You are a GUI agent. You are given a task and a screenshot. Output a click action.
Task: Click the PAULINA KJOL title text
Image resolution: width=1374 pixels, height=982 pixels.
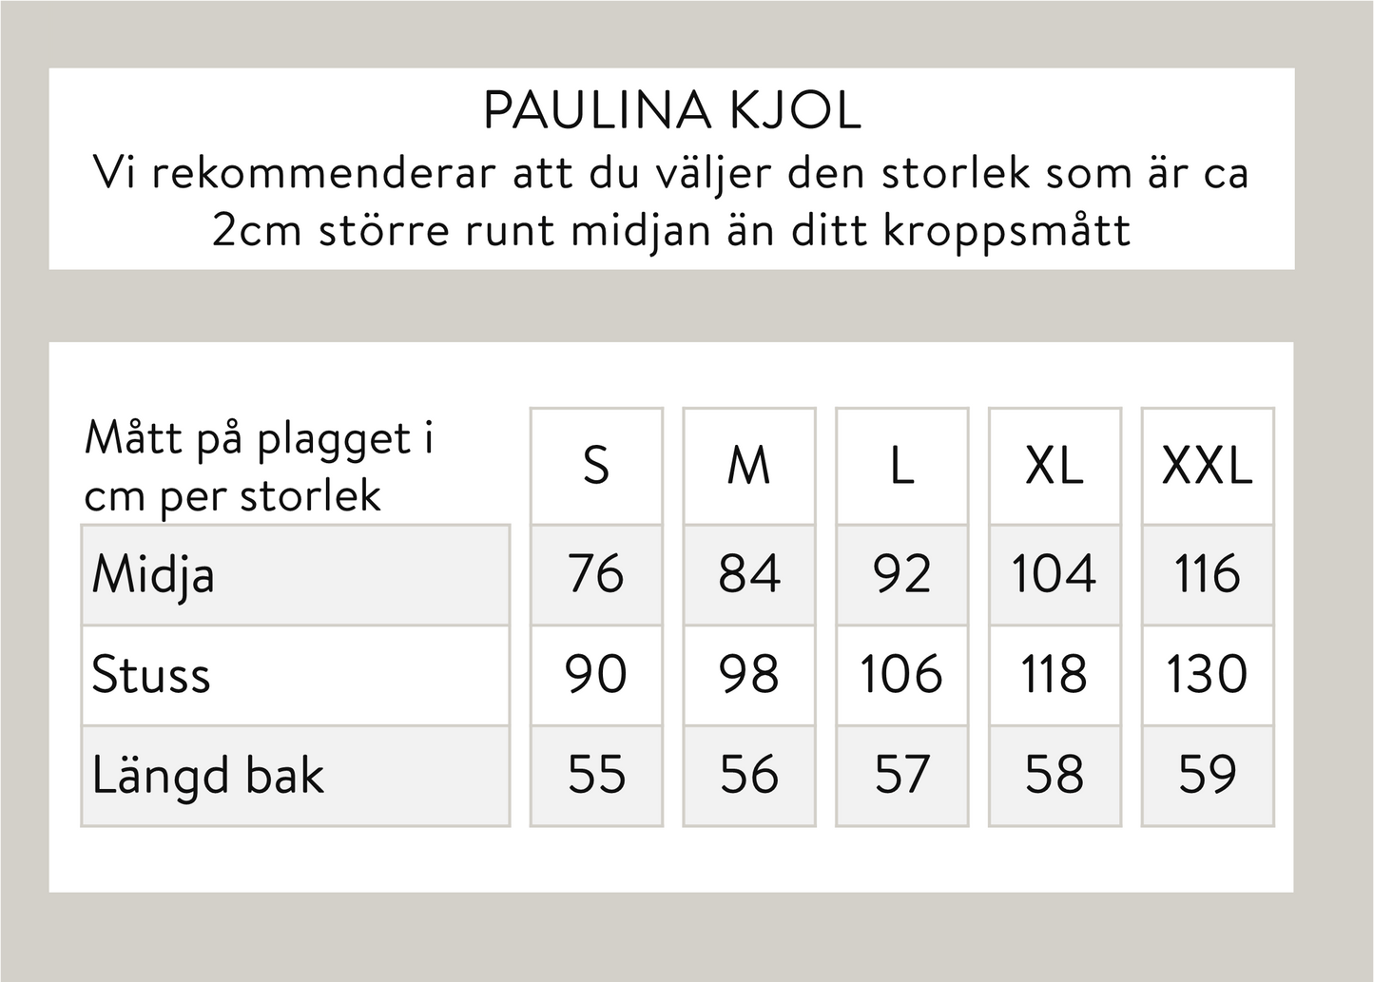(671, 111)
